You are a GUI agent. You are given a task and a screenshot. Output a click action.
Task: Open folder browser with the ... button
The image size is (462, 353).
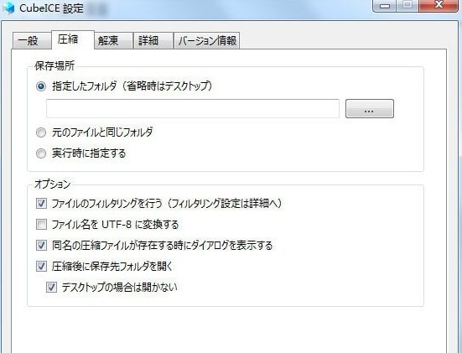coord(370,109)
